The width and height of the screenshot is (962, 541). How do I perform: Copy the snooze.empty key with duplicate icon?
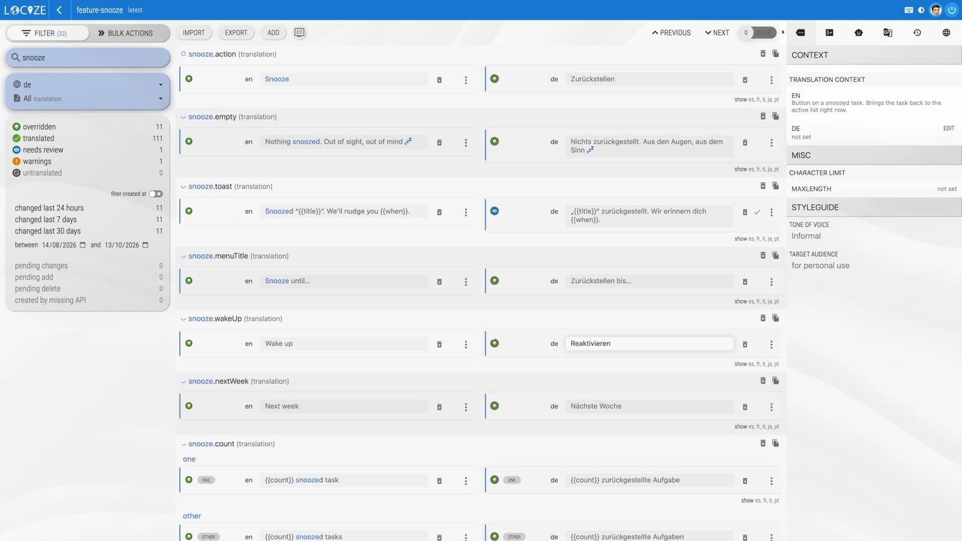pos(776,116)
